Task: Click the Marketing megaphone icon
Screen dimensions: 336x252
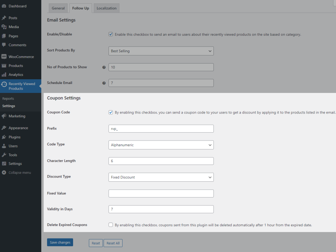Action: click(4, 116)
